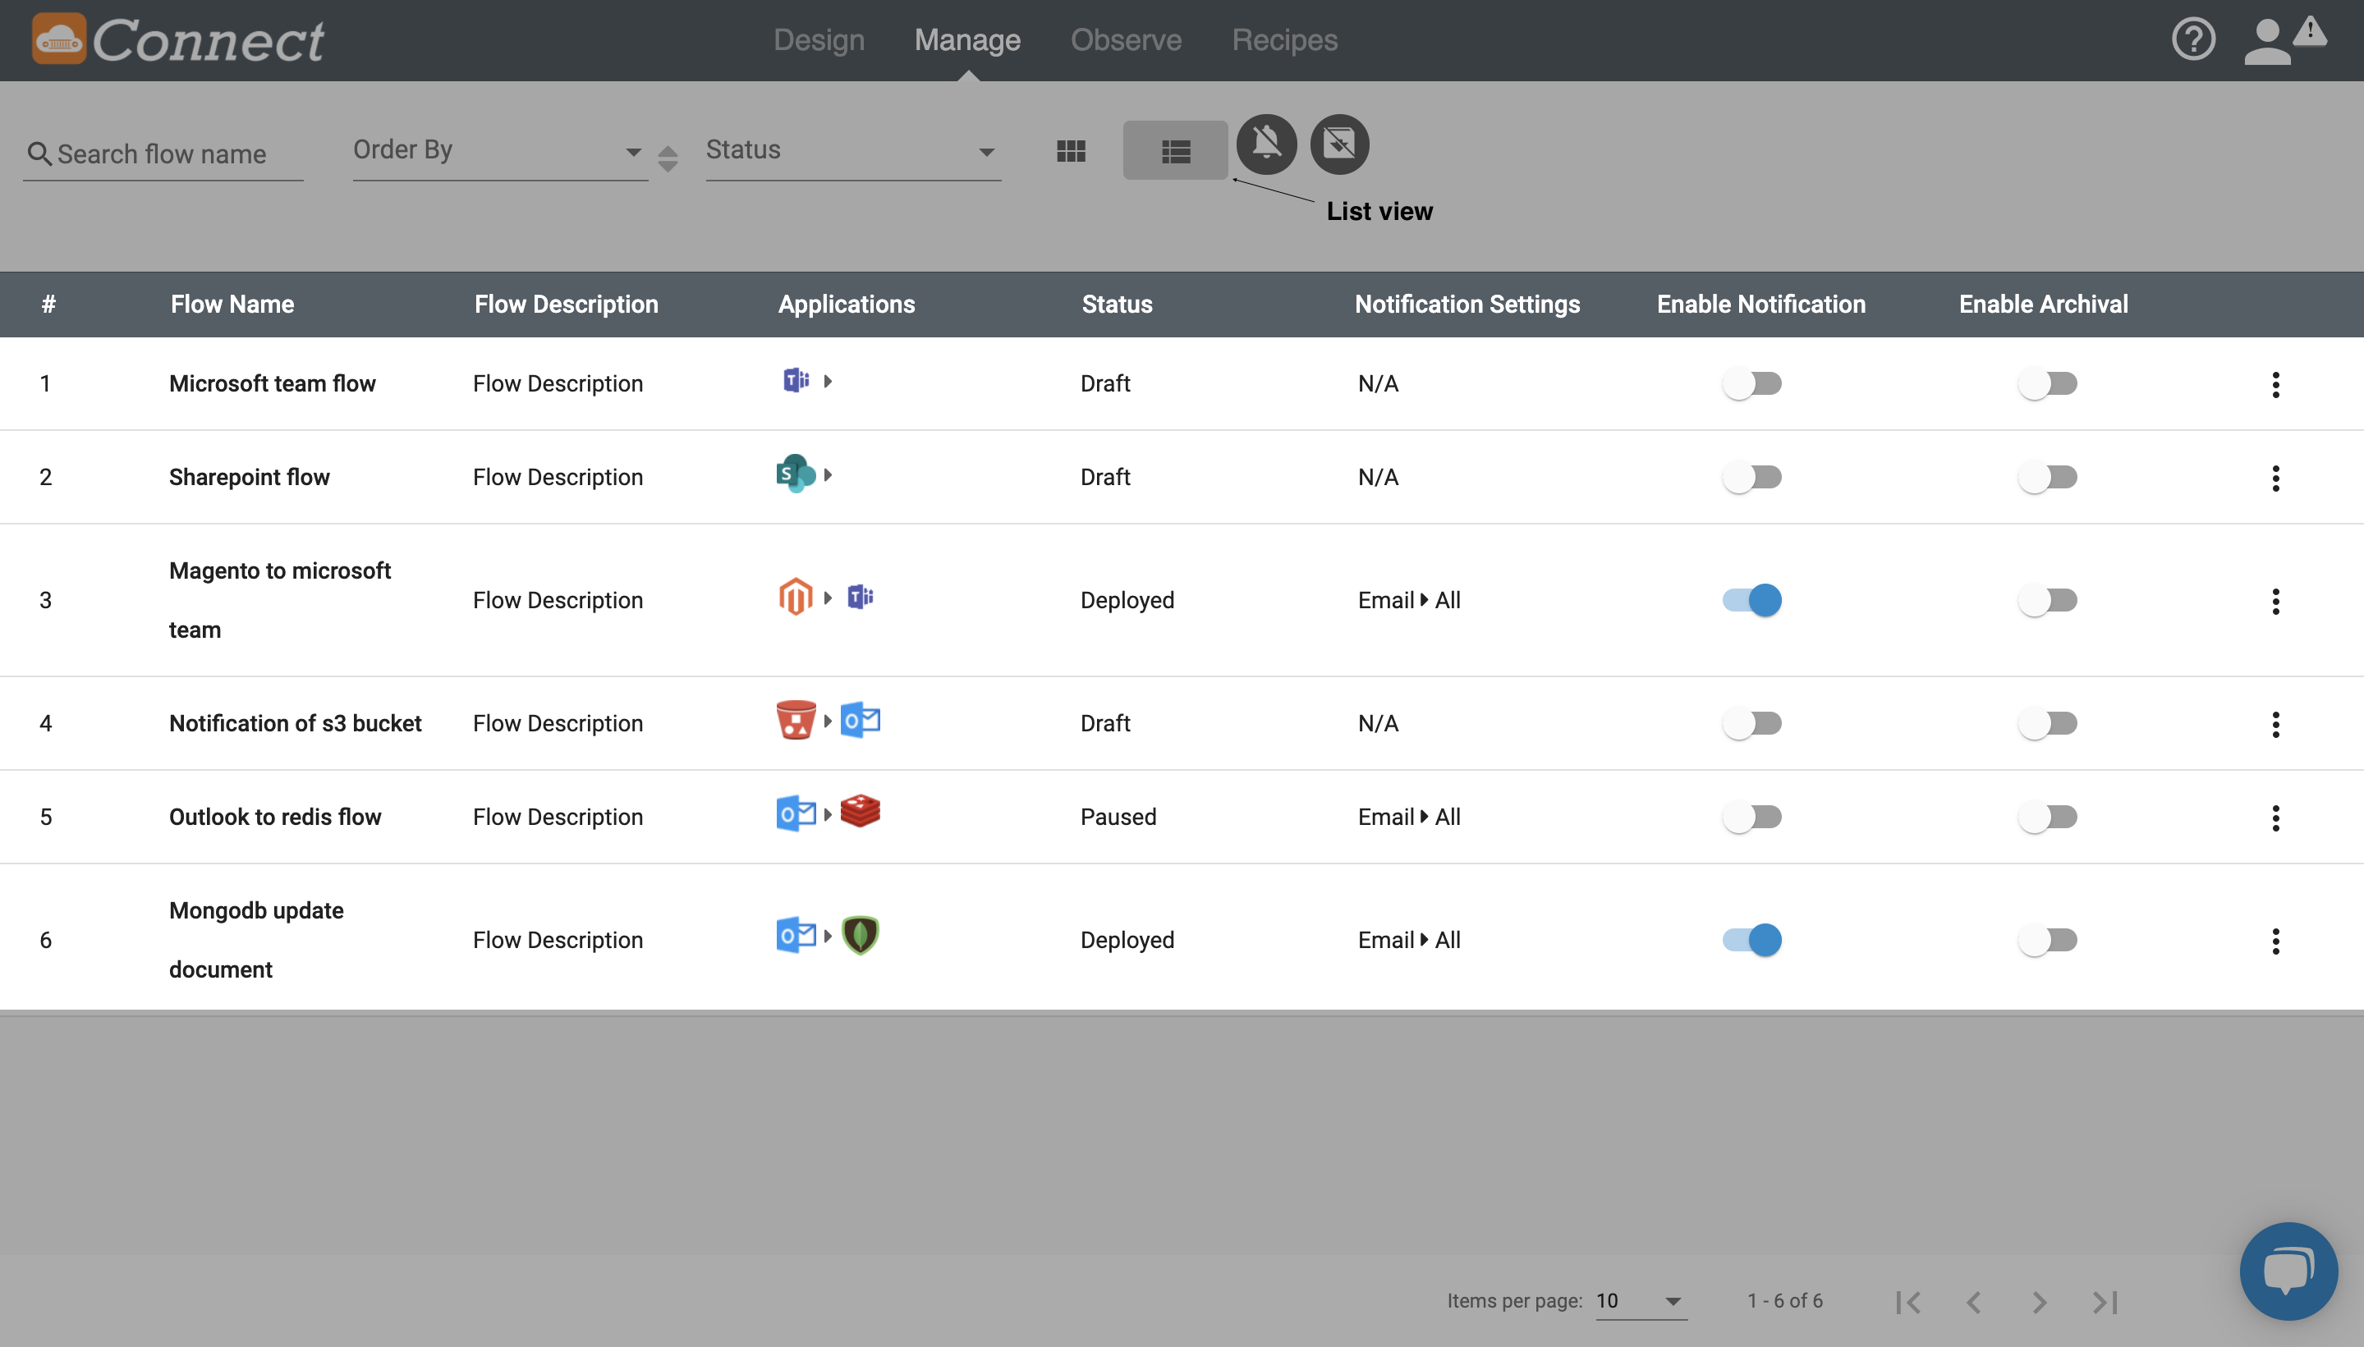Toggle Enable Archival for Microsoft team flow
The image size is (2364, 1347).
point(2048,383)
